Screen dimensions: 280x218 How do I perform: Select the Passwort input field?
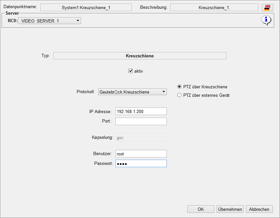(141, 164)
